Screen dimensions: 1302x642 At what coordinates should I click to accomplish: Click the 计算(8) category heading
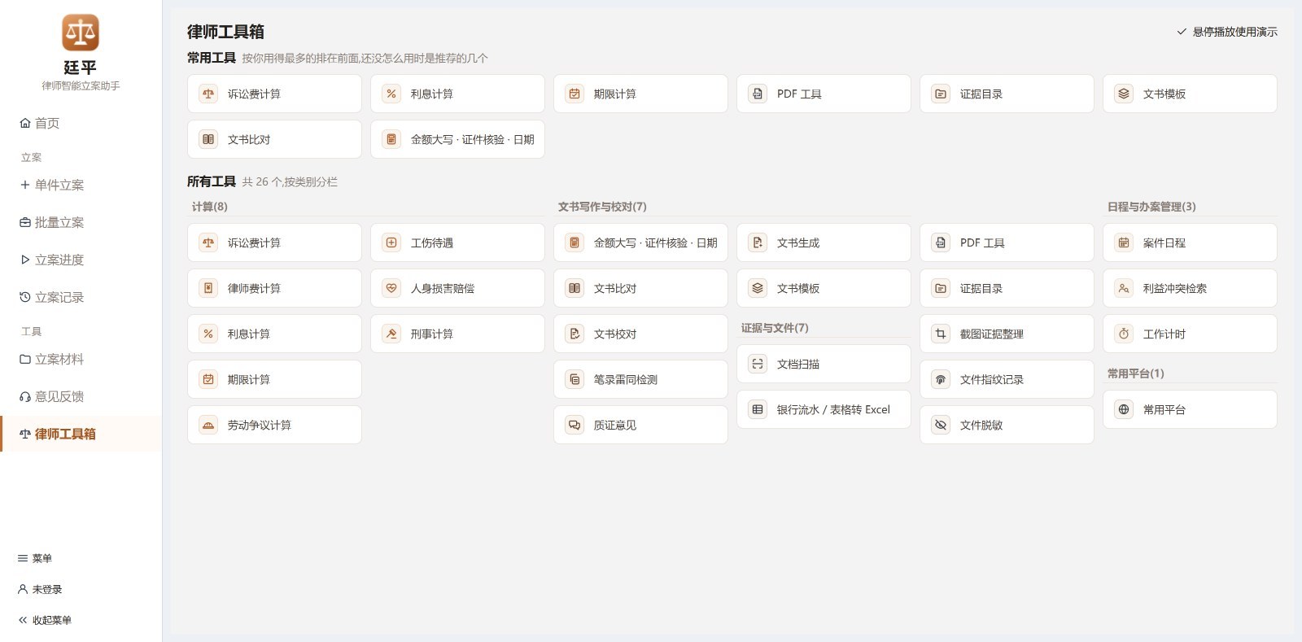tap(210, 207)
